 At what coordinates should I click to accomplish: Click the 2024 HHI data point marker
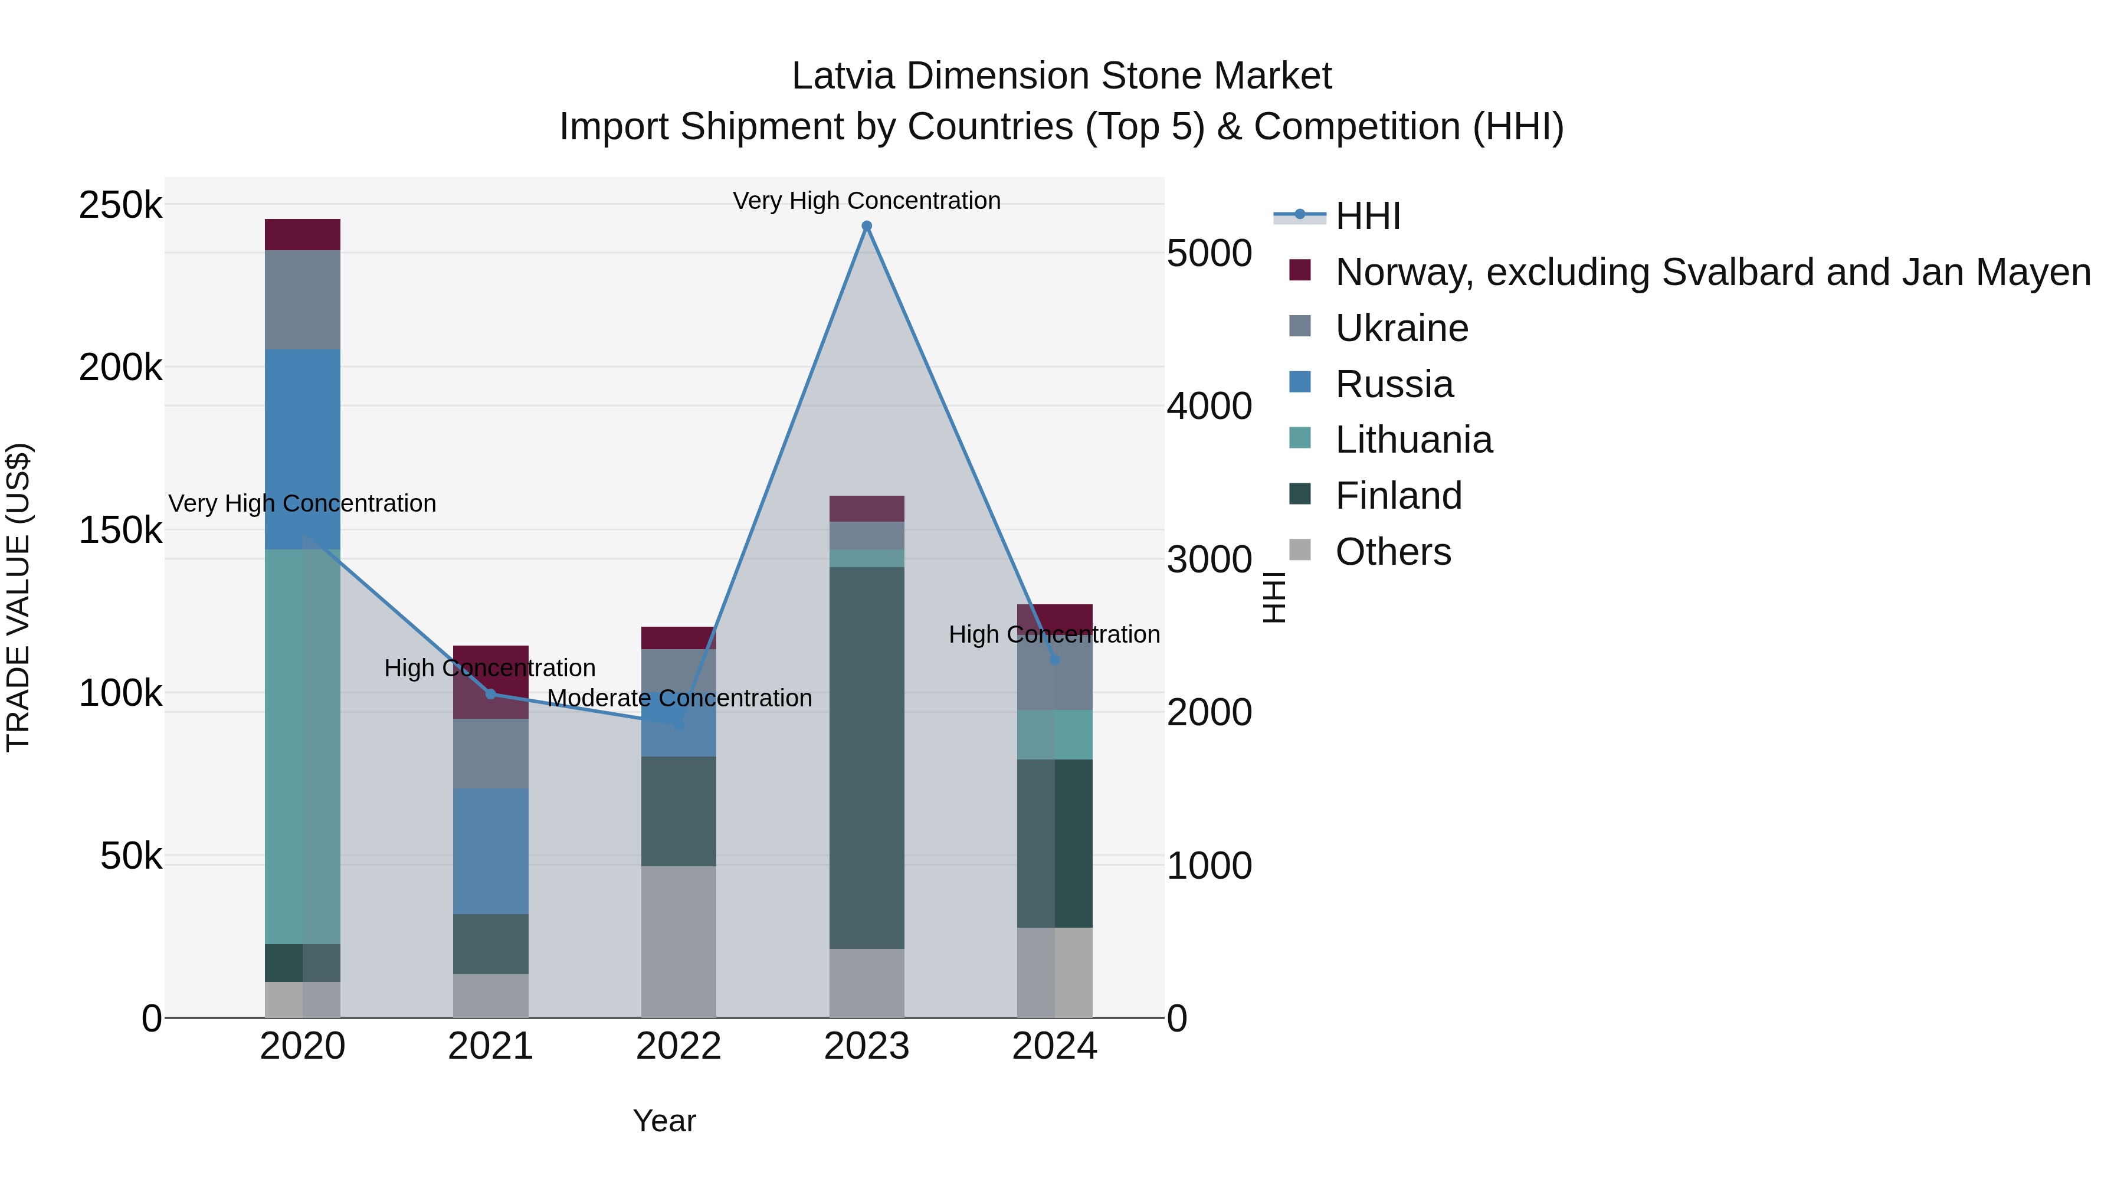(1054, 660)
